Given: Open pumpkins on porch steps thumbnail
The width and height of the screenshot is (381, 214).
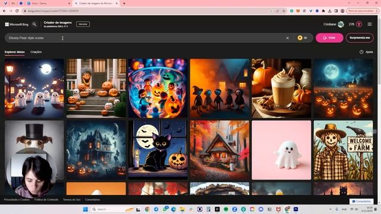Looking at the screenshot, I should 96,89.
